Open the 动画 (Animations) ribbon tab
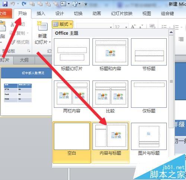Screen dimensions: 186x180 [x=97, y=13]
